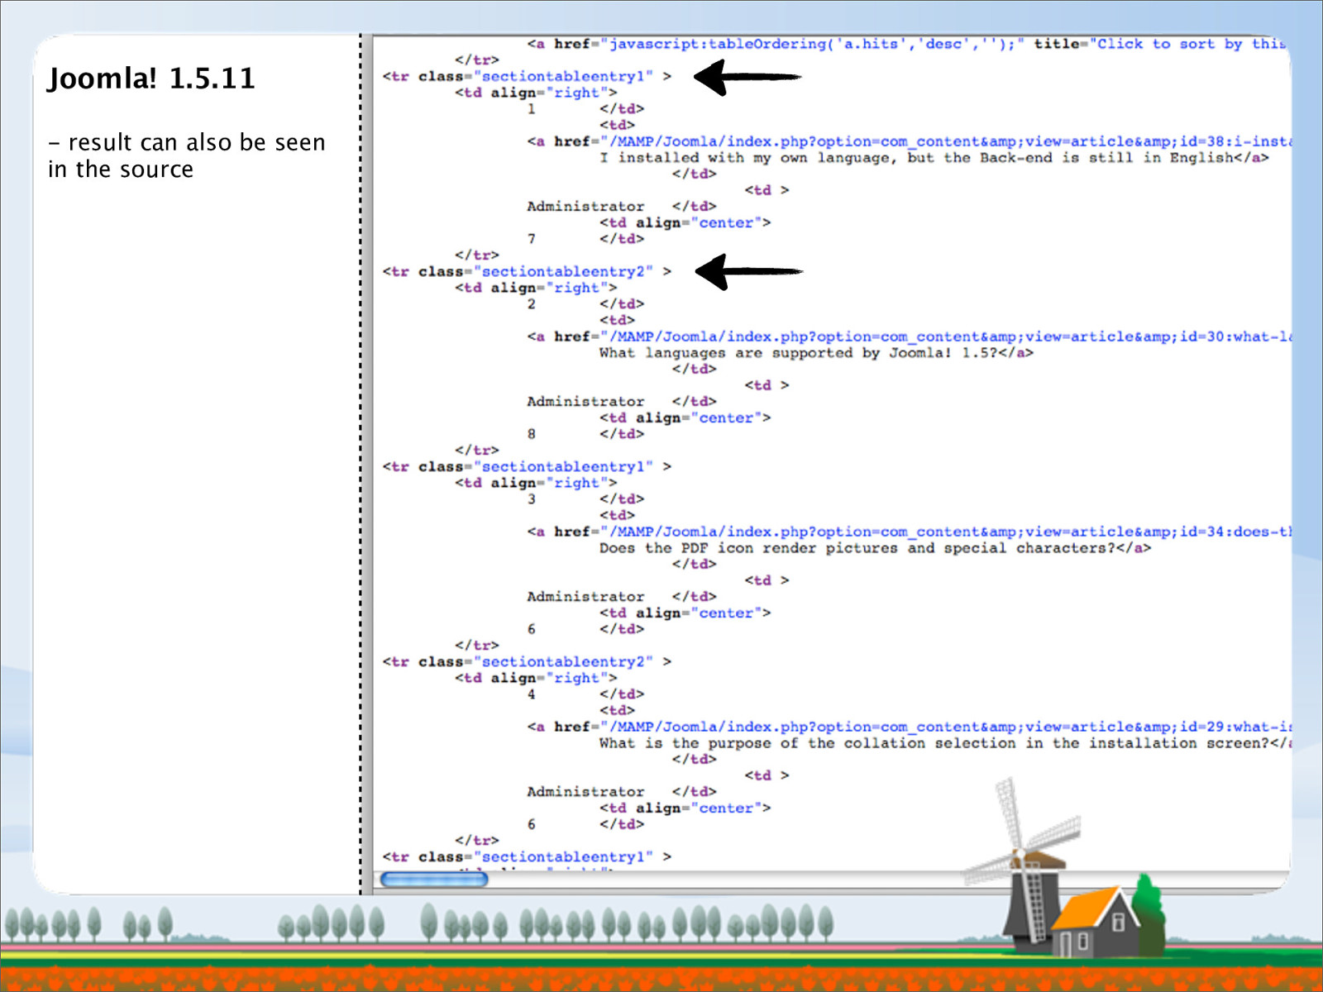Click the 'result can also be seen' text
Viewport: 1323px width, 992px height.
pyautogui.click(x=197, y=142)
